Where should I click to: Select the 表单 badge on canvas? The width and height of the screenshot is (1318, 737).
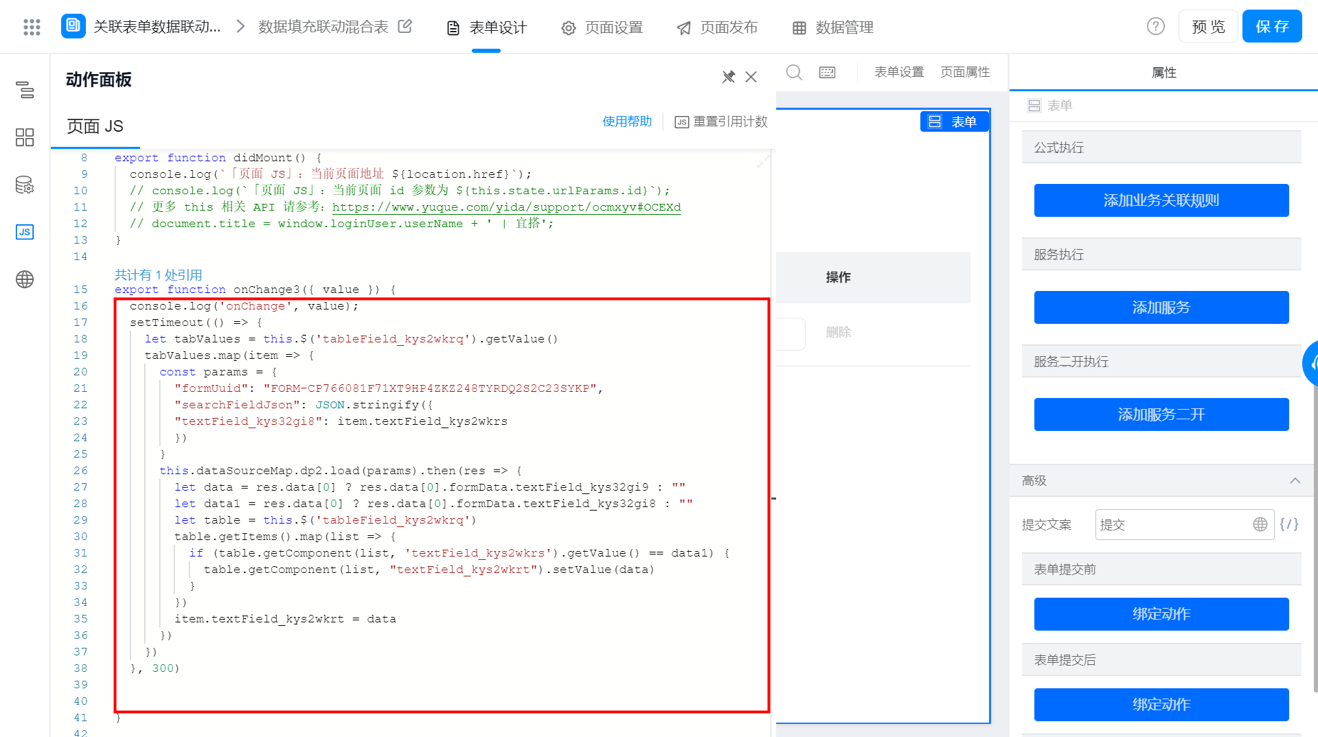(x=954, y=121)
